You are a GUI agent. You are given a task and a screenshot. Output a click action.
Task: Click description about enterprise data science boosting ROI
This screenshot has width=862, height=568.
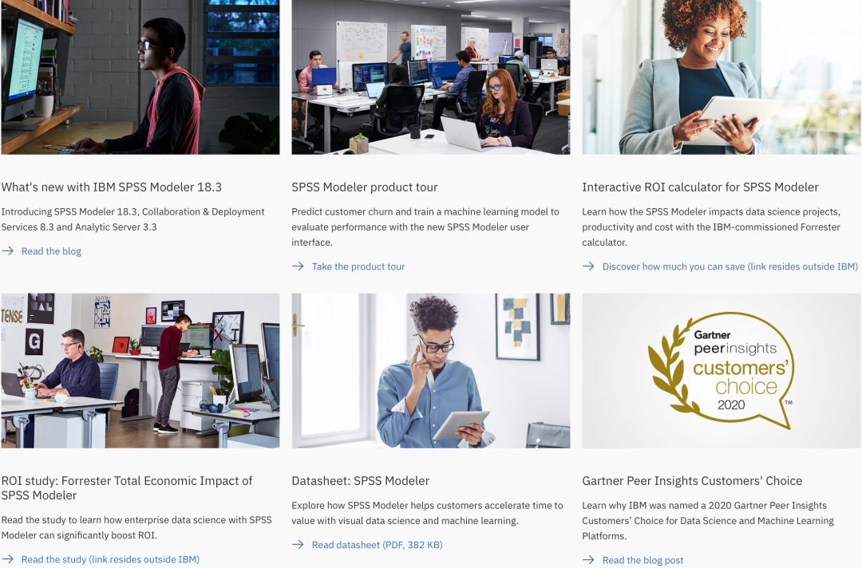click(x=136, y=527)
